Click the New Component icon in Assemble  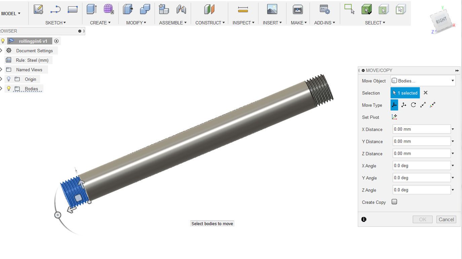(164, 9)
